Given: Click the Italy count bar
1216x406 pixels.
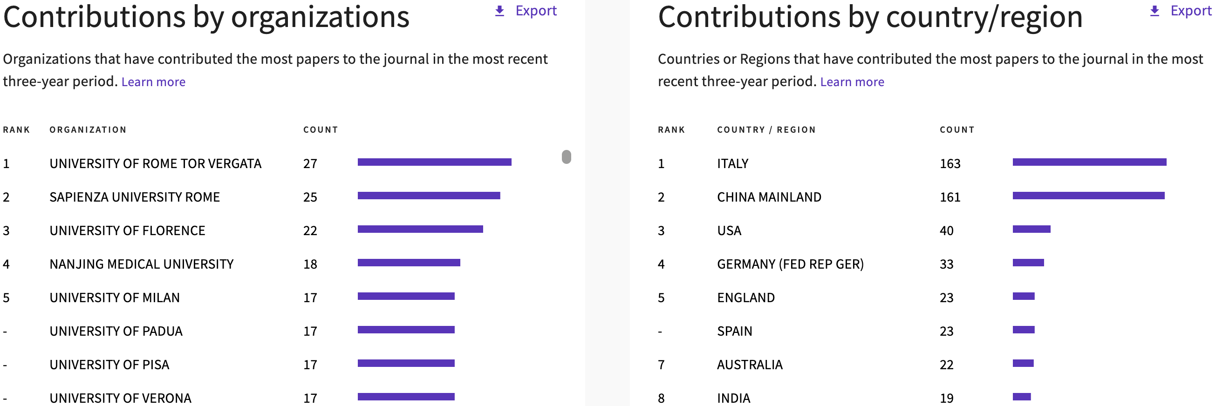Looking at the screenshot, I should 1089,162.
